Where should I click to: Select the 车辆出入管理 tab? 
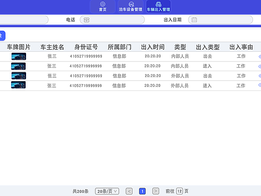click(x=159, y=7)
